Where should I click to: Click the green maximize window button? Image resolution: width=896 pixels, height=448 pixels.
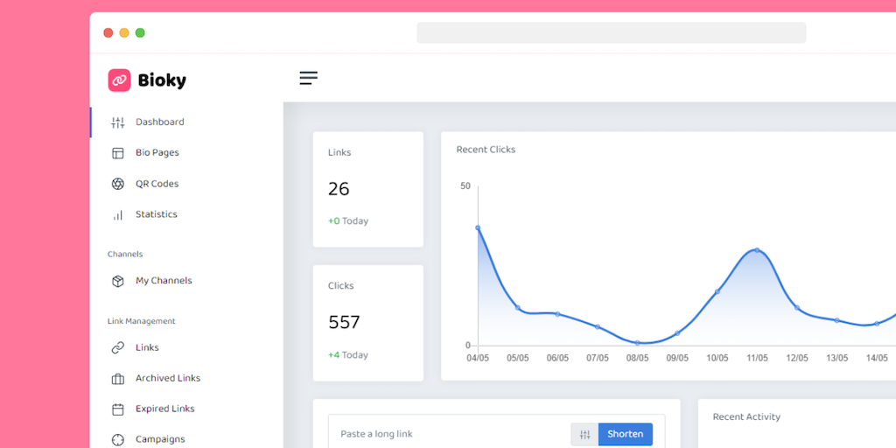(140, 32)
